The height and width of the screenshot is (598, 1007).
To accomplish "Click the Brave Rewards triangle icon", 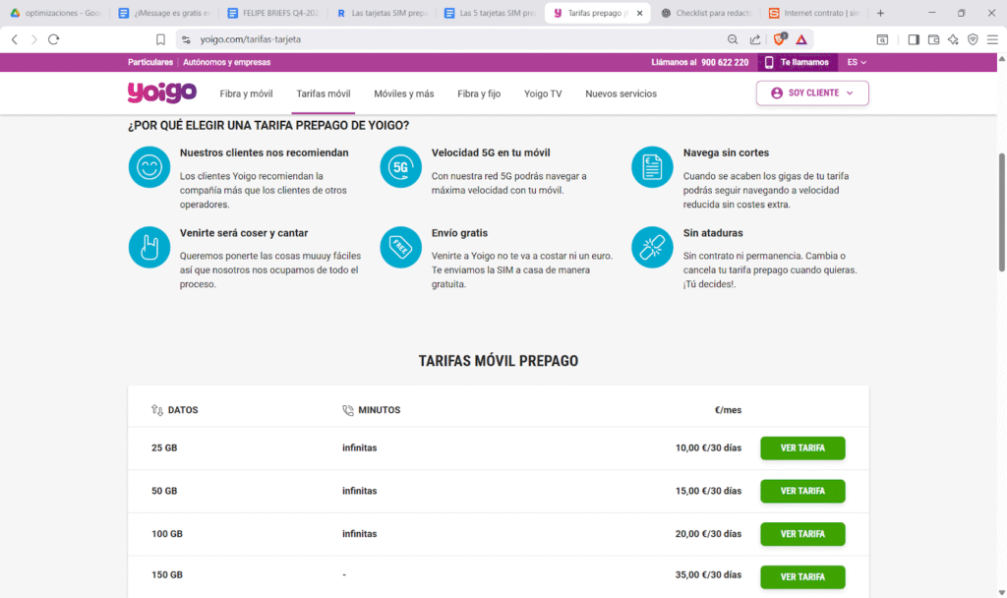I will click(x=801, y=39).
